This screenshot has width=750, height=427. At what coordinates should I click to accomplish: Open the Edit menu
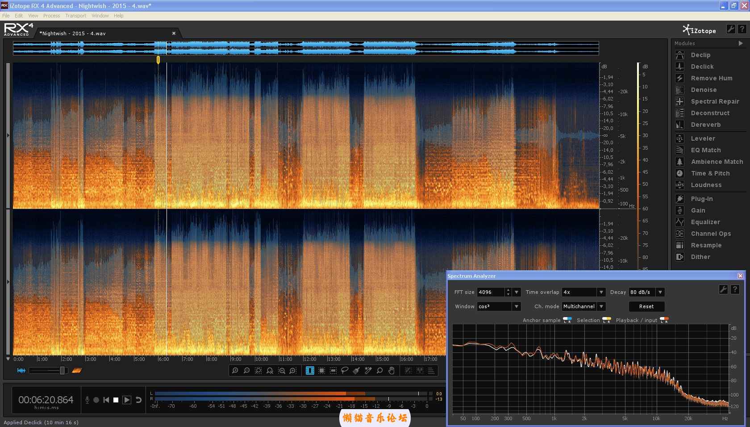(x=19, y=16)
